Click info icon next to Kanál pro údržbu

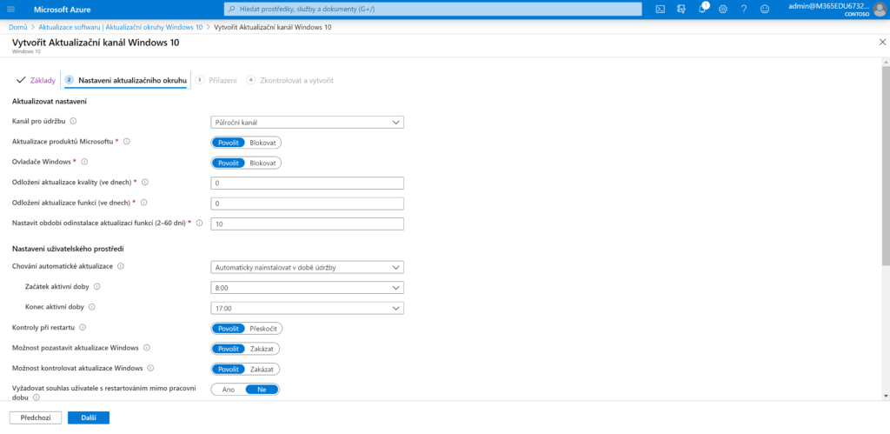(x=73, y=122)
